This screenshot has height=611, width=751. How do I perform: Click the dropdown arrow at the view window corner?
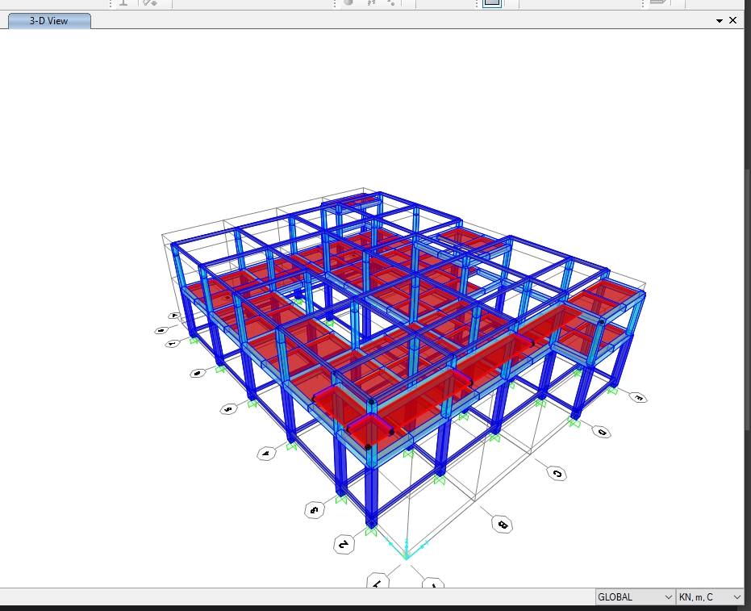tap(720, 20)
